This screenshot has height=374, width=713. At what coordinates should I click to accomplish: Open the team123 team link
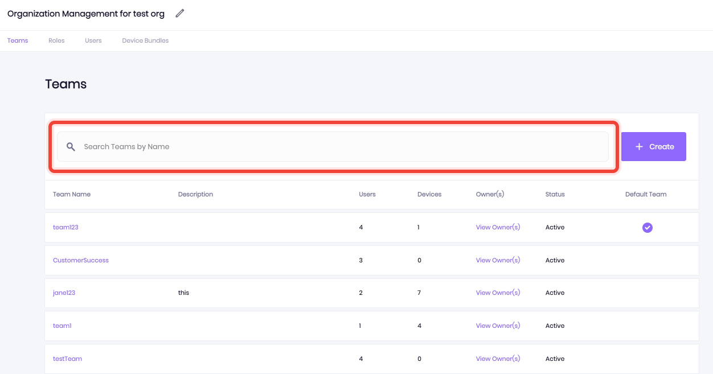pos(65,227)
